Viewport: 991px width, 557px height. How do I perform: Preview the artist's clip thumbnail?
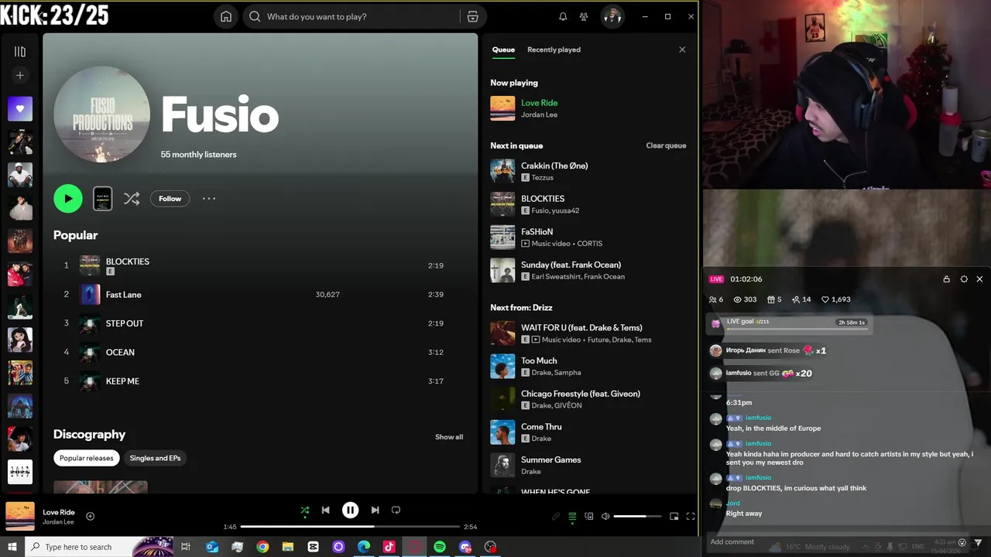click(x=102, y=199)
